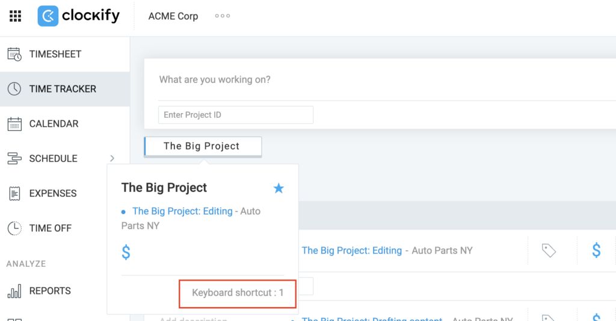Open the Timesheet calendar-clock icon

14,54
